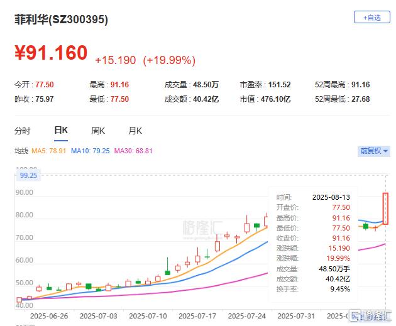The image size is (396, 326).
Task: Click the +15.190 price change value
Action: pyautogui.click(x=116, y=60)
